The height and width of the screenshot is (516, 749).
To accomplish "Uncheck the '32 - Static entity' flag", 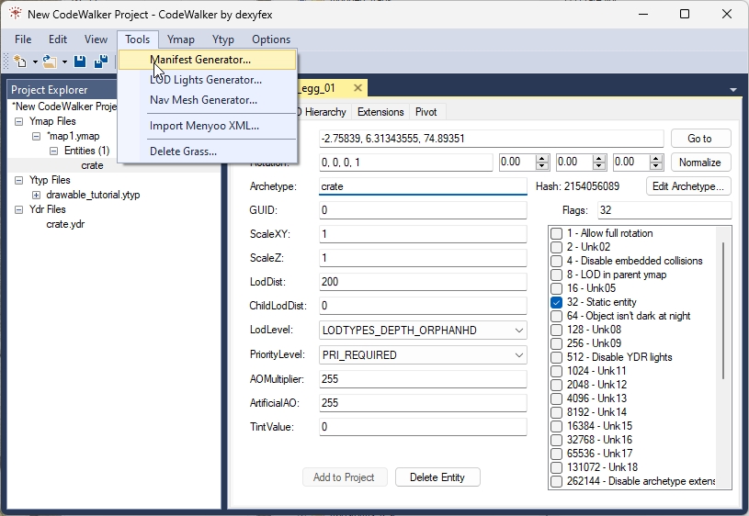I will click(556, 302).
